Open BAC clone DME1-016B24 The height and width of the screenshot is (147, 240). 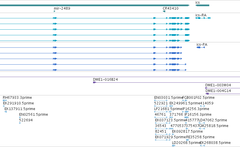105,80
